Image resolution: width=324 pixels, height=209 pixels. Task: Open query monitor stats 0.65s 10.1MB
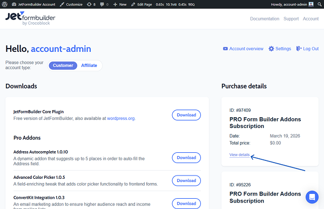(175, 4)
